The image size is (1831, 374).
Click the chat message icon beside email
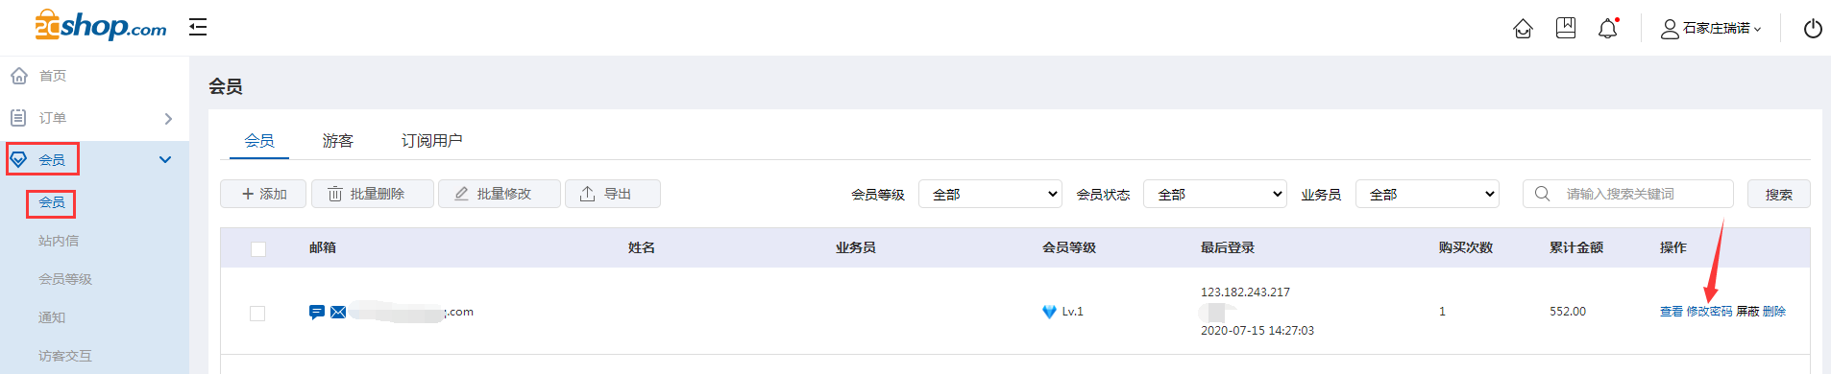(x=317, y=312)
